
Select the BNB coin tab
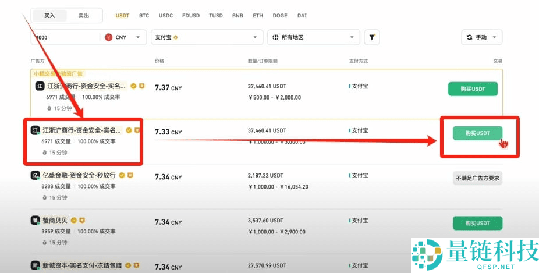point(237,16)
